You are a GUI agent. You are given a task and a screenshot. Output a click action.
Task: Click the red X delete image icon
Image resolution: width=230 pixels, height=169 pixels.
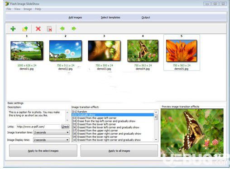[x=38, y=28]
